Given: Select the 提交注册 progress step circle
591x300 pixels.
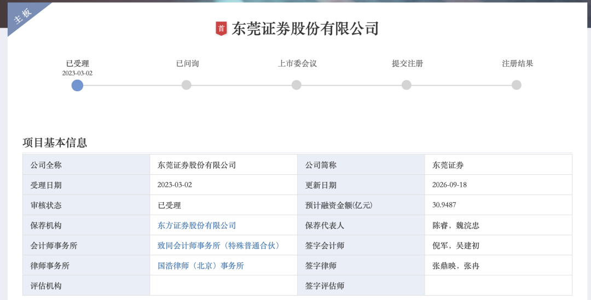Looking at the screenshot, I should (x=406, y=85).
